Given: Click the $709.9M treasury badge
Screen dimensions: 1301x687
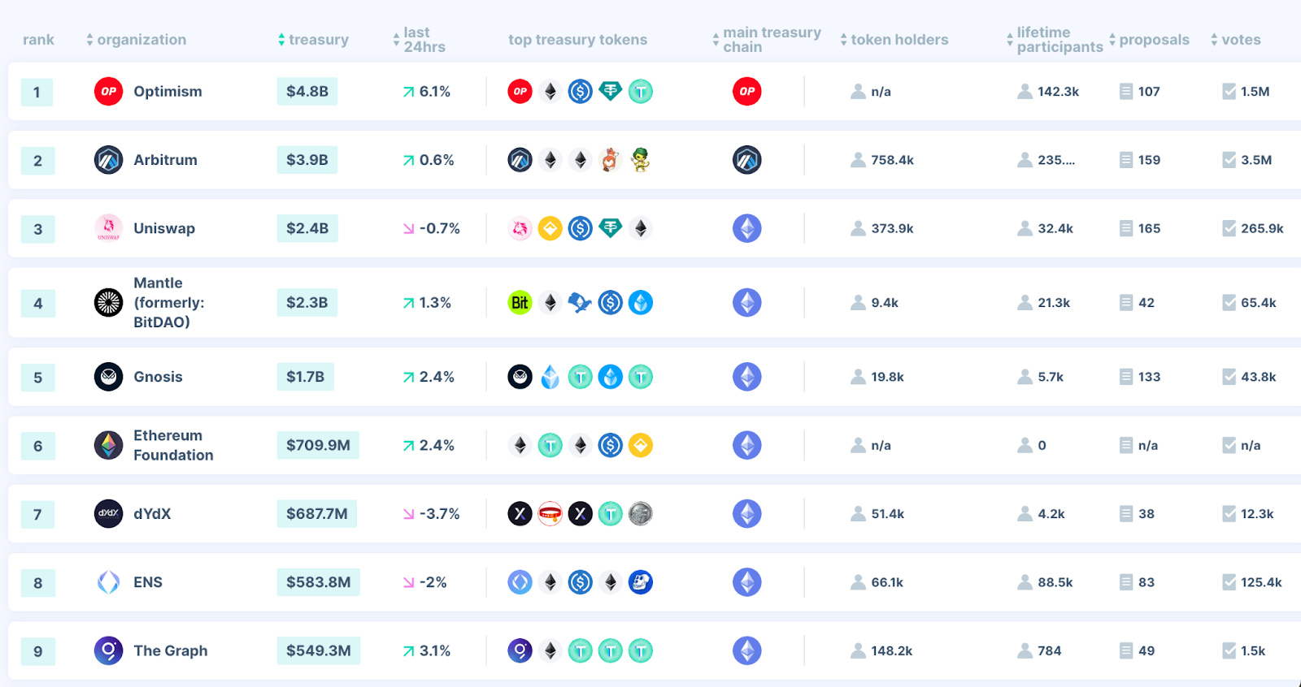Looking at the screenshot, I should (x=318, y=445).
